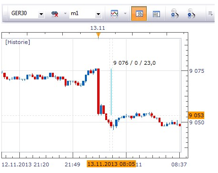The width and height of the screenshot is (218, 173).
Task: Click the 9 050 price axis label
Action: (197, 122)
